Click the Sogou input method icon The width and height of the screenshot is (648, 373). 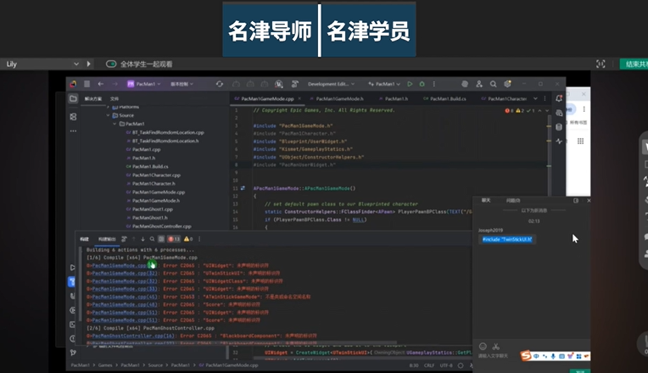[526, 354]
